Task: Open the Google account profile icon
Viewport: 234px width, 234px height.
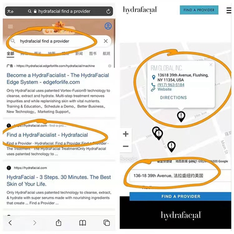Action: [x=108, y=26]
